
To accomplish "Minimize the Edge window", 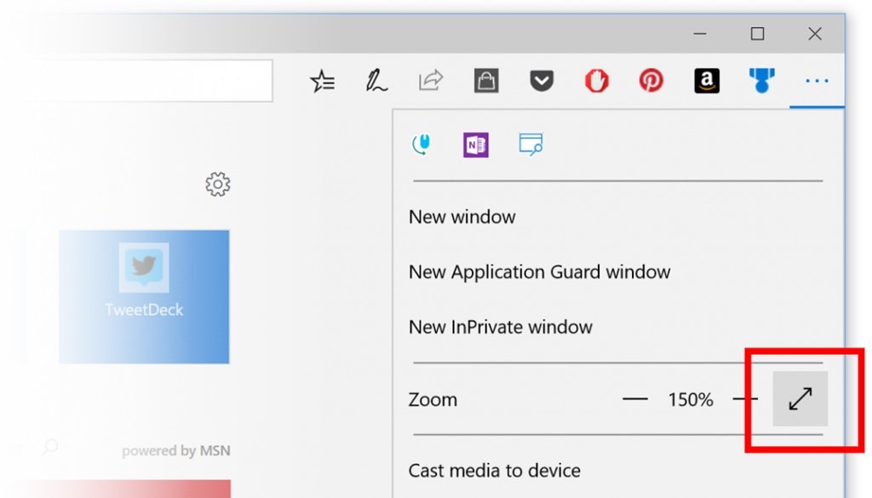I will (x=700, y=34).
